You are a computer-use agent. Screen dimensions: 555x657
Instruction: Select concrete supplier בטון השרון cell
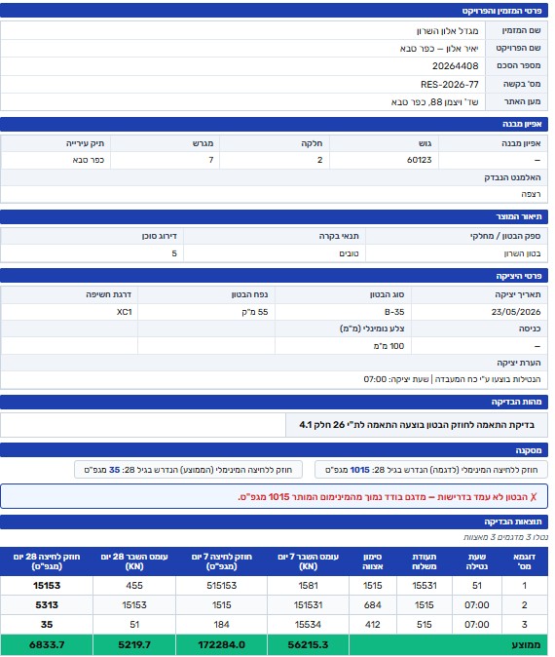click(457, 253)
